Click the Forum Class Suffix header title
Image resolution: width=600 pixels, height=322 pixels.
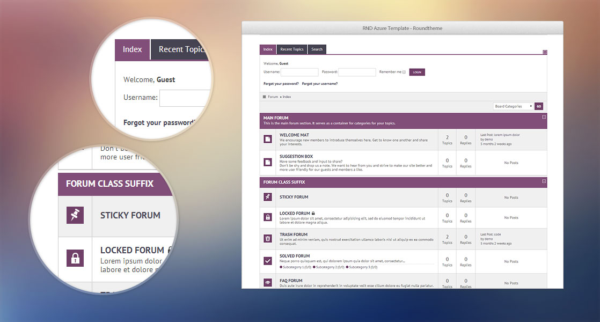284,182
